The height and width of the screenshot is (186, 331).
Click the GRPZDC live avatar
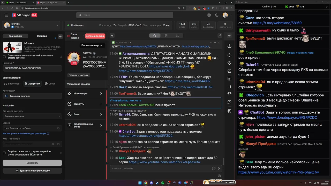[74, 58]
